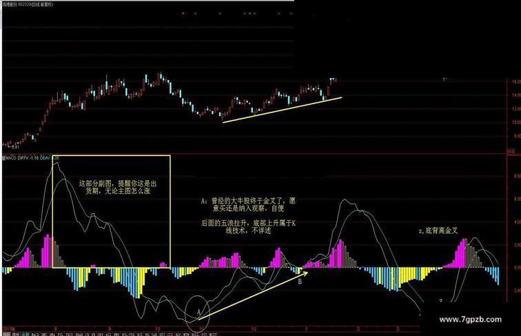521x336 pixels.
Task: Select the DMA indicator tab
Action: [52, 334]
